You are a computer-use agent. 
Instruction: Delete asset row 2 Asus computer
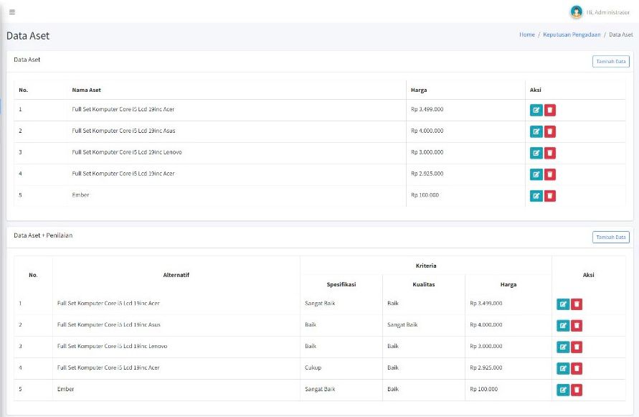coord(550,132)
